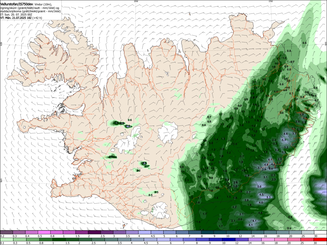Click the 0.5 green swatch in lower legend
The image size is (327, 245).
(x=33, y=239)
